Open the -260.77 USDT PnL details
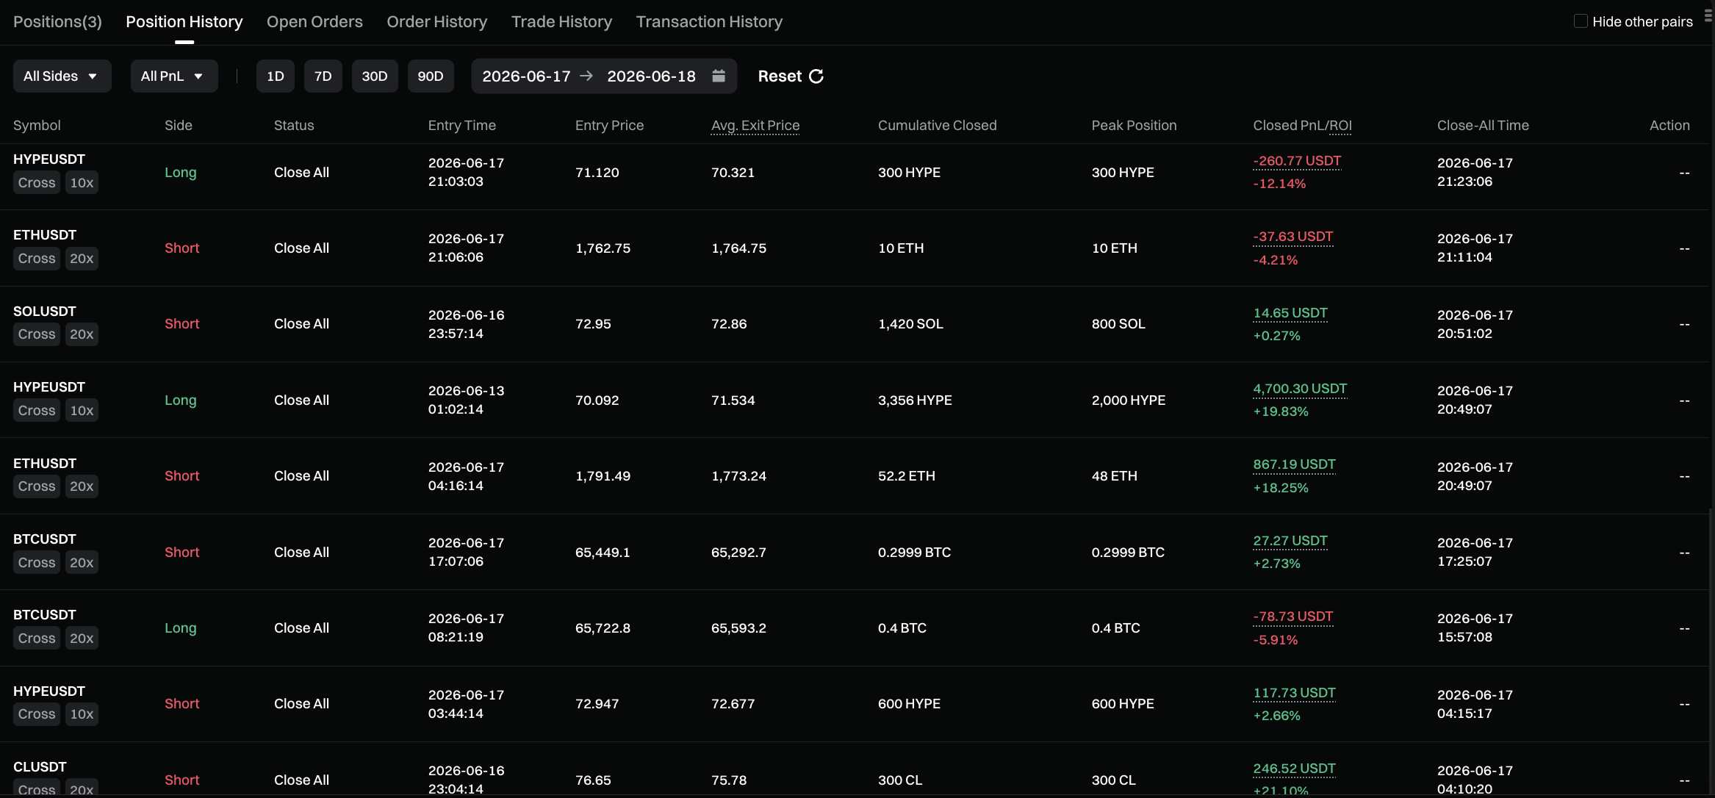This screenshot has height=798, width=1715. pos(1297,161)
